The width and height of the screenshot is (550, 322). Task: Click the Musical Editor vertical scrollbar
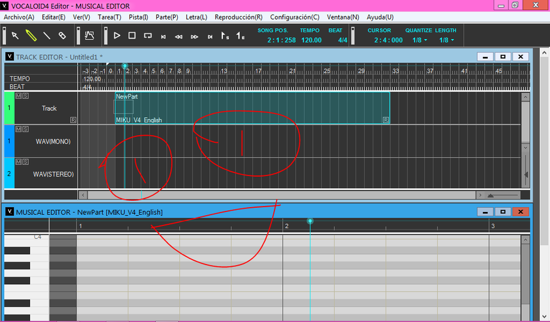pos(525,274)
